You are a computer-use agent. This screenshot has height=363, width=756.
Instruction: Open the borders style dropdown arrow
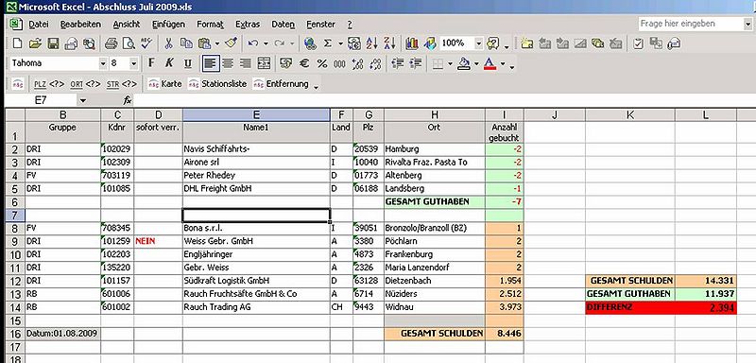click(x=451, y=63)
